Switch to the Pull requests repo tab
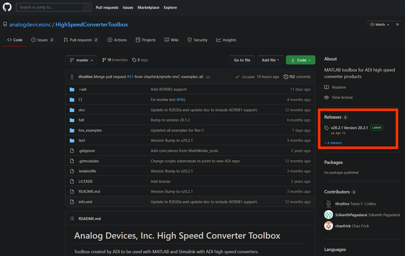 pyautogui.click(x=81, y=40)
